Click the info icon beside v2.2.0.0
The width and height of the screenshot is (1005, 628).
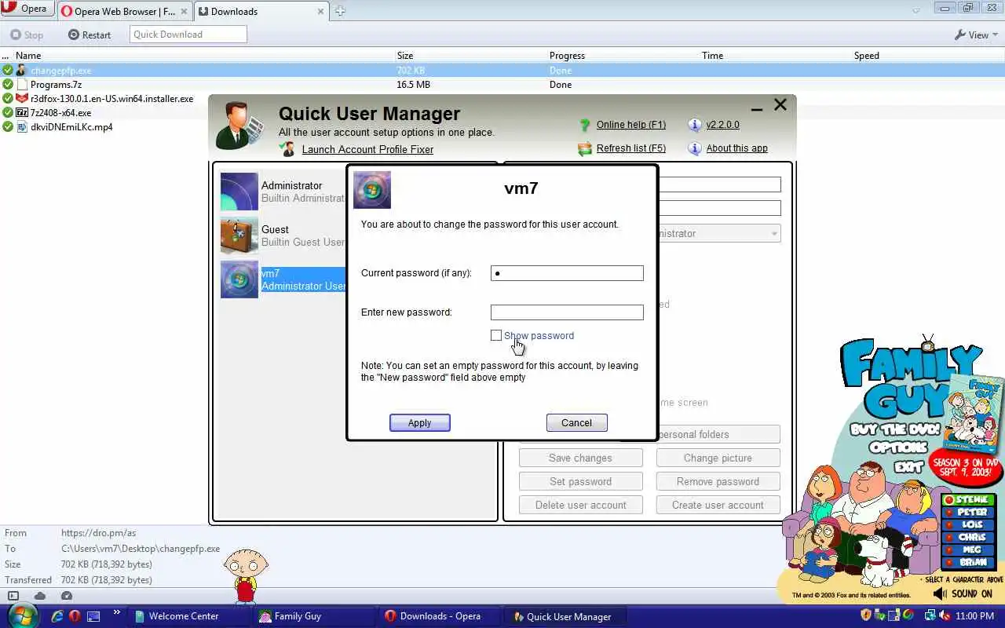click(694, 125)
